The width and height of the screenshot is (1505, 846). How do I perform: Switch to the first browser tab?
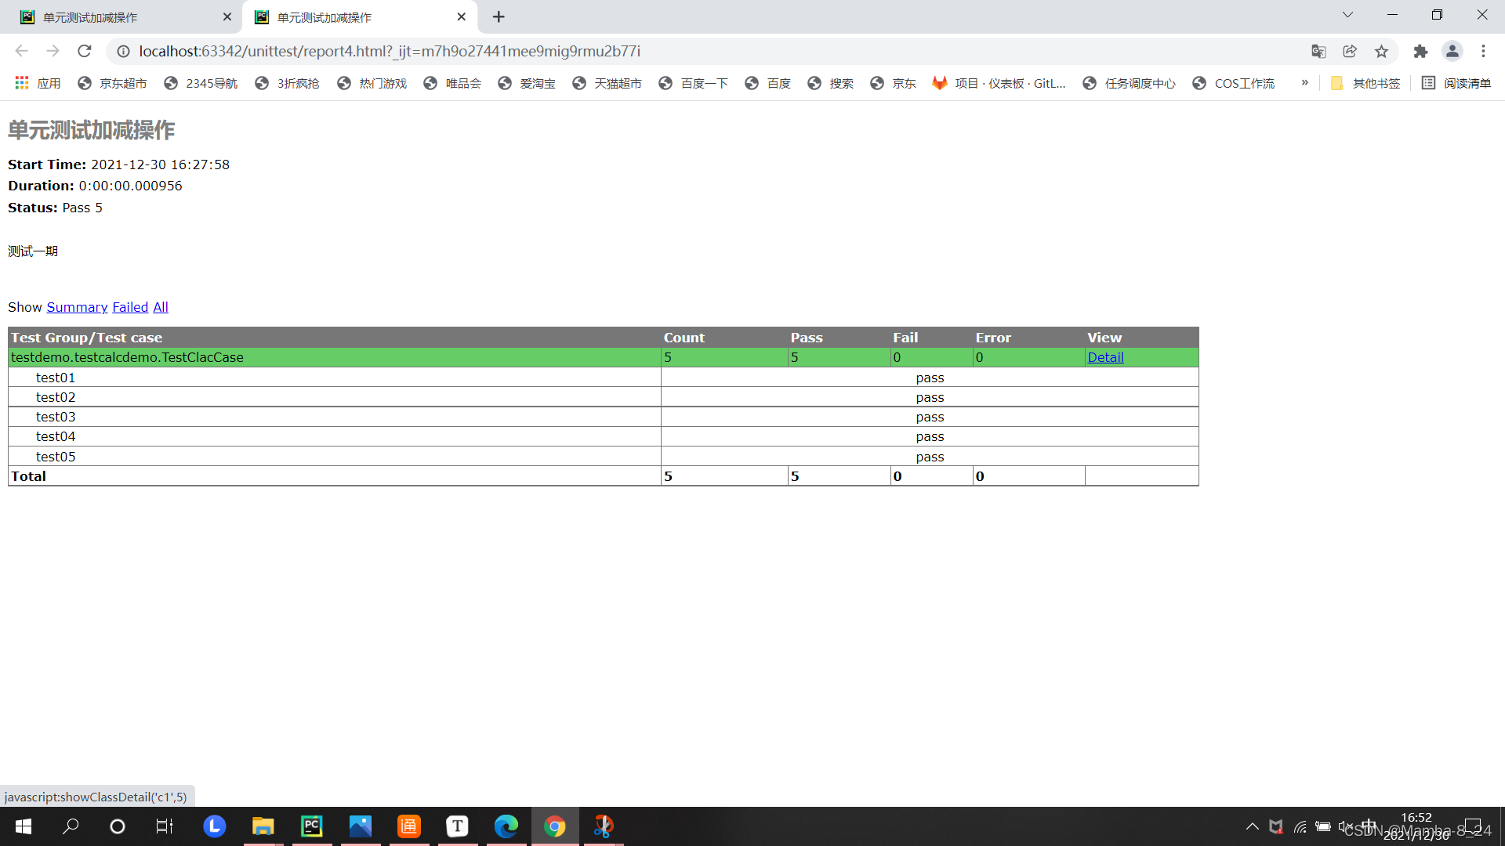(118, 16)
